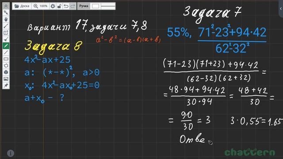
Task: Select the marker highlighter tool
Action: click(x=6, y=39)
